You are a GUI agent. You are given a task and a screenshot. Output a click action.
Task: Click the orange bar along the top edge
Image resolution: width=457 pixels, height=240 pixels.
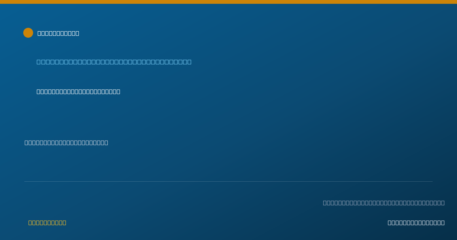228,2
